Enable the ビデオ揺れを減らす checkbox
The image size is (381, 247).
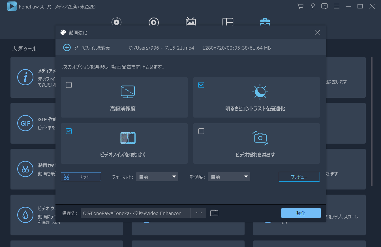point(201,131)
